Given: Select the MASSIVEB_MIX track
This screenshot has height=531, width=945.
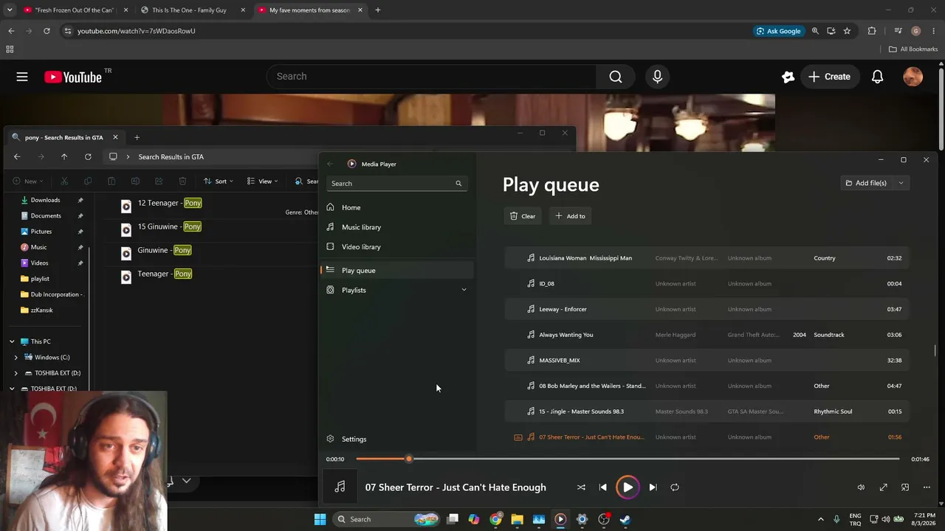Looking at the screenshot, I should click(x=707, y=361).
